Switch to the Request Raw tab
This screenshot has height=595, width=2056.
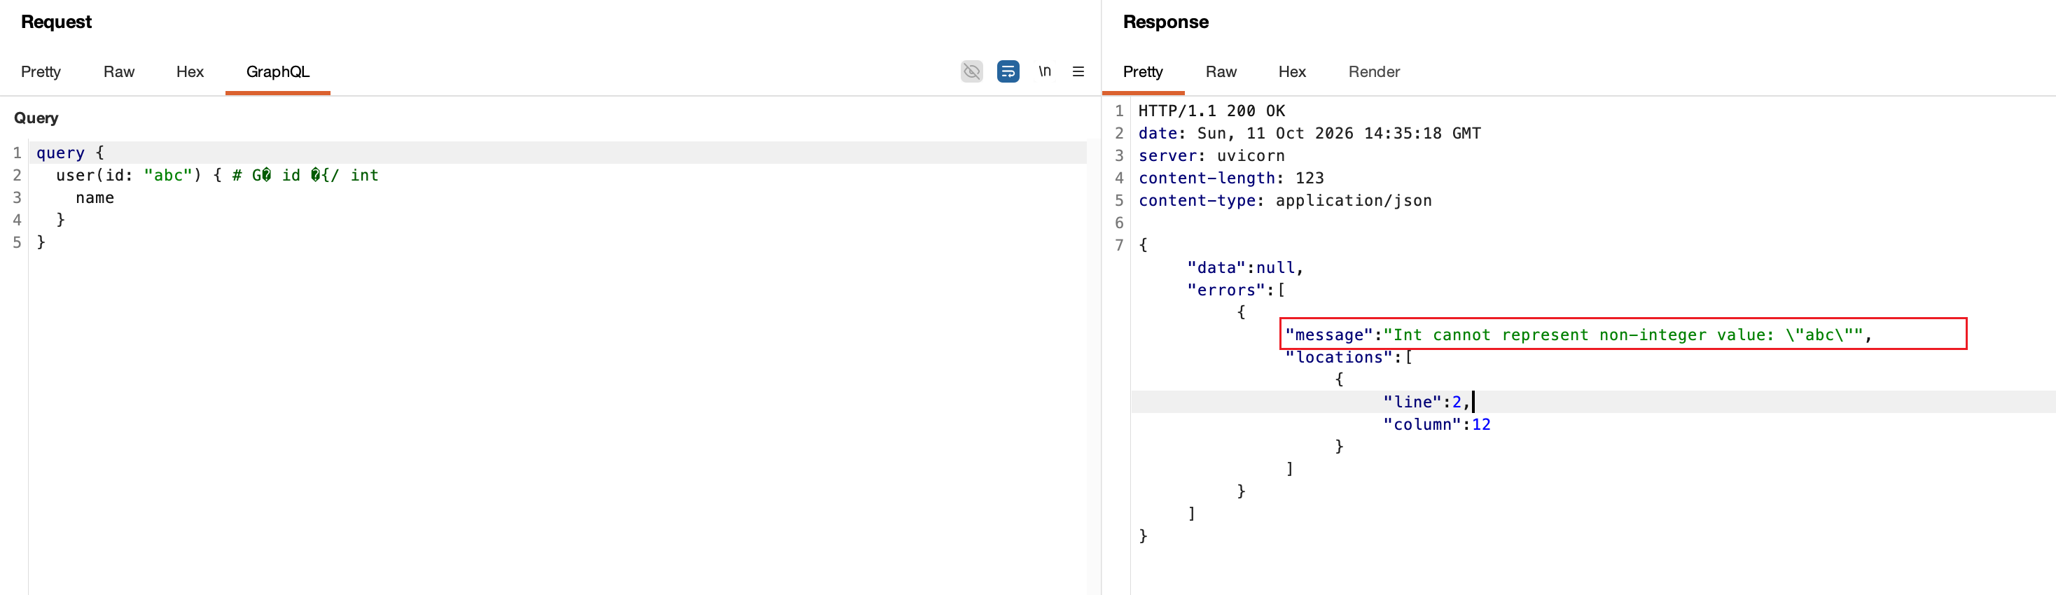coord(119,72)
